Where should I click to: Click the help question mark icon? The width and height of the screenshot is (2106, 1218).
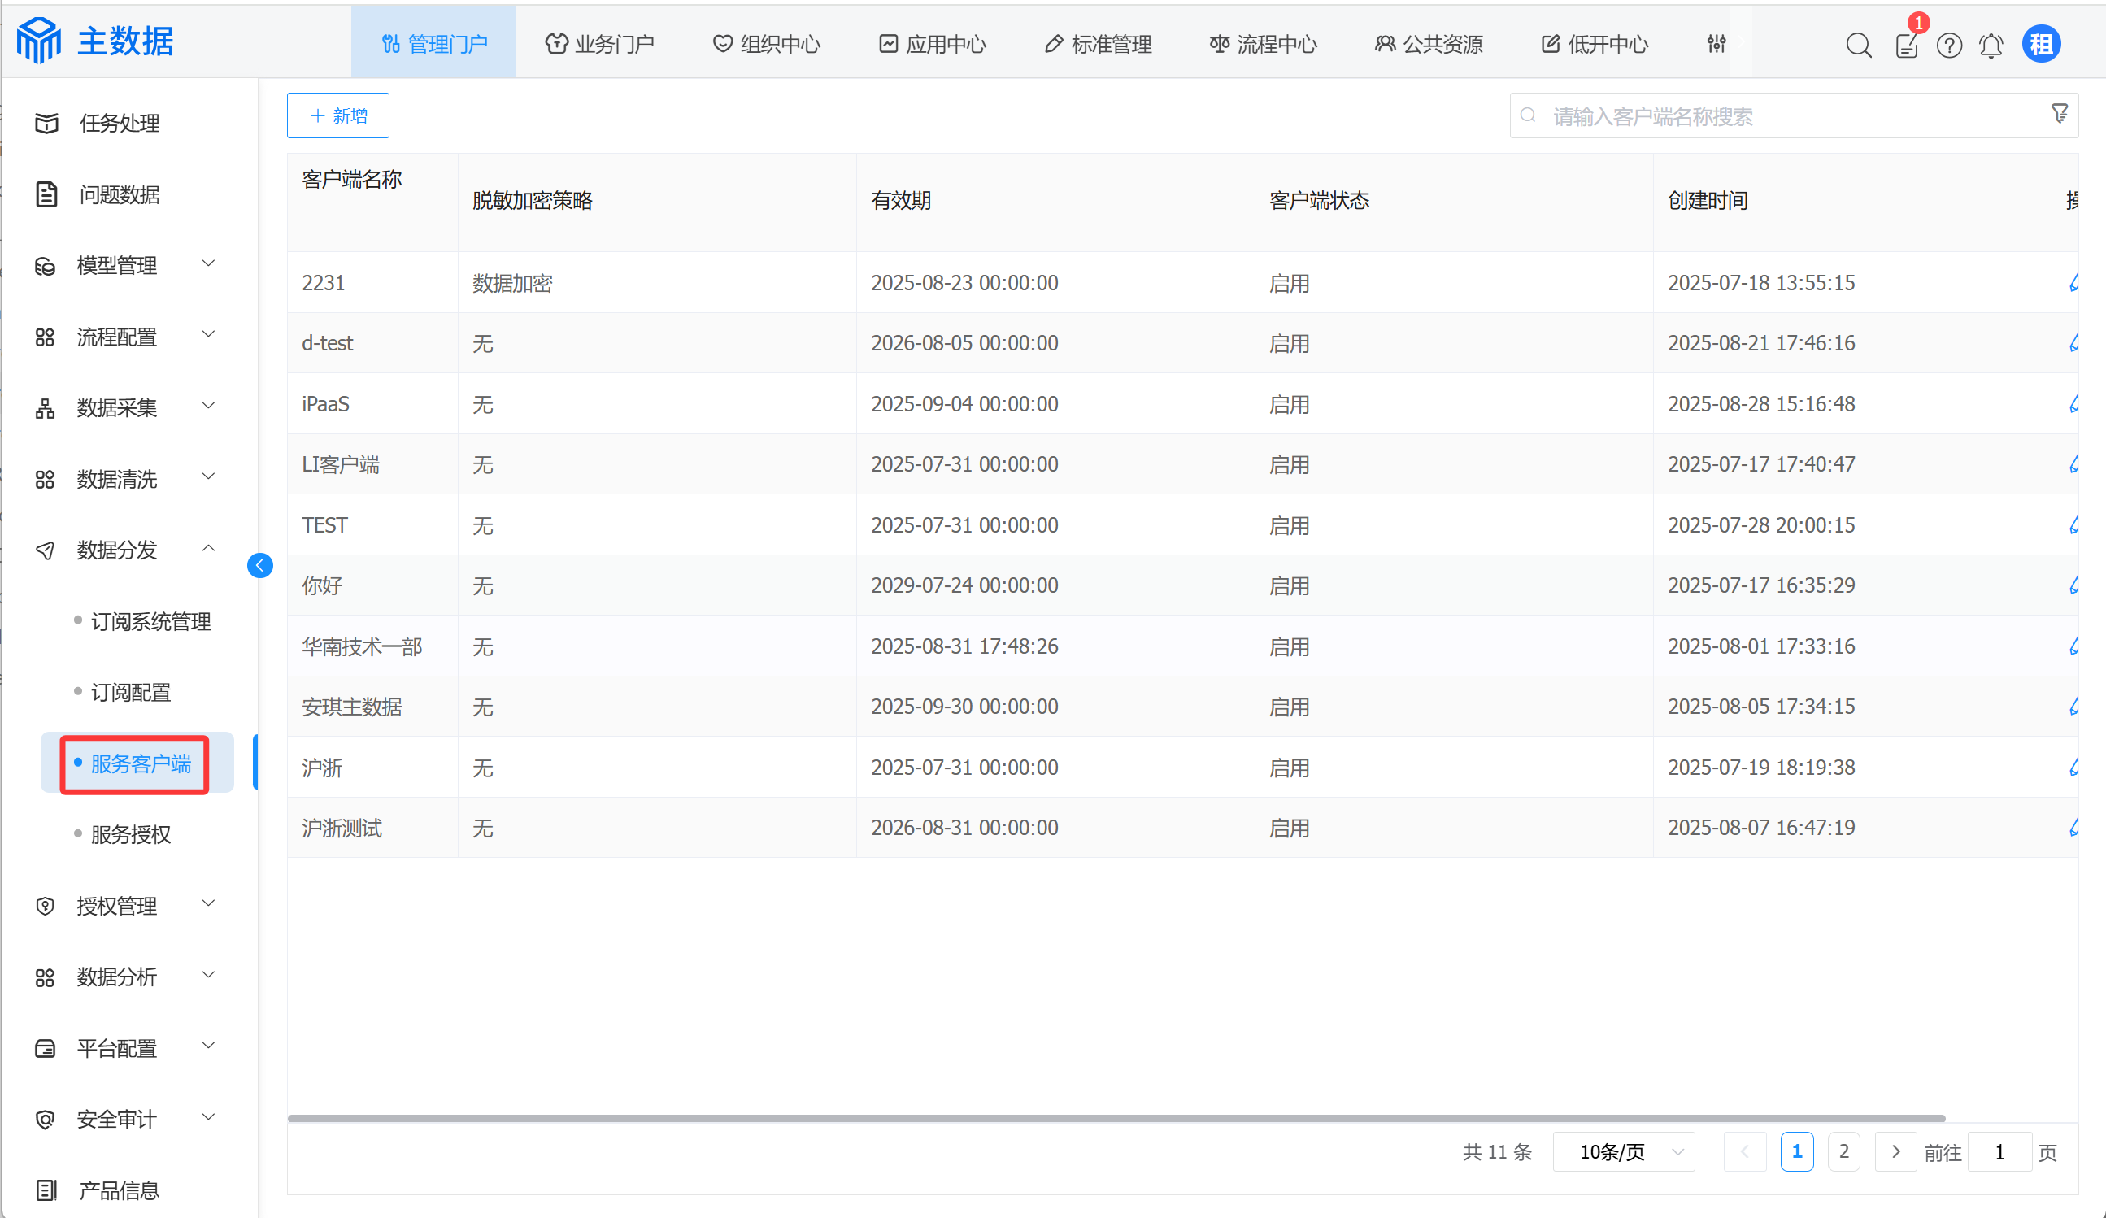[1949, 44]
